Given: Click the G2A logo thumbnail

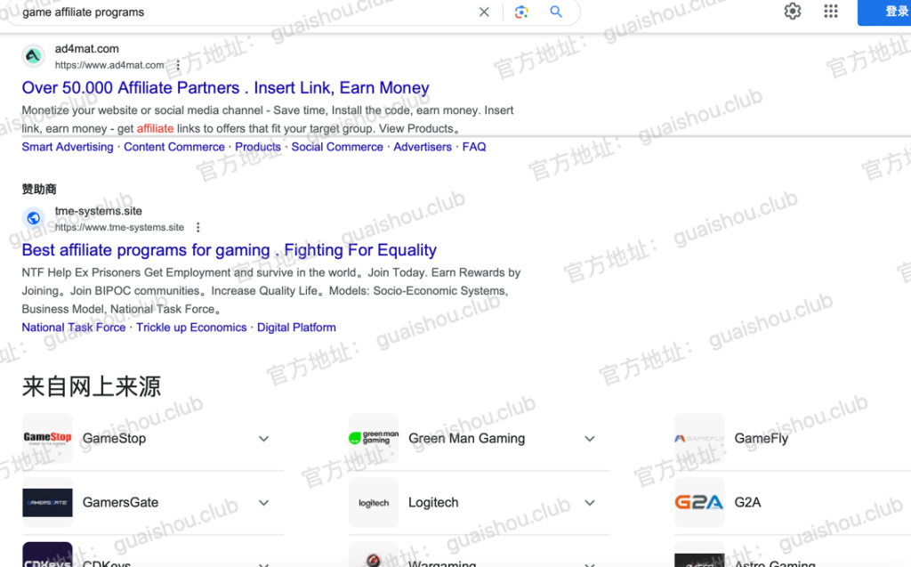Looking at the screenshot, I should (699, 502).
